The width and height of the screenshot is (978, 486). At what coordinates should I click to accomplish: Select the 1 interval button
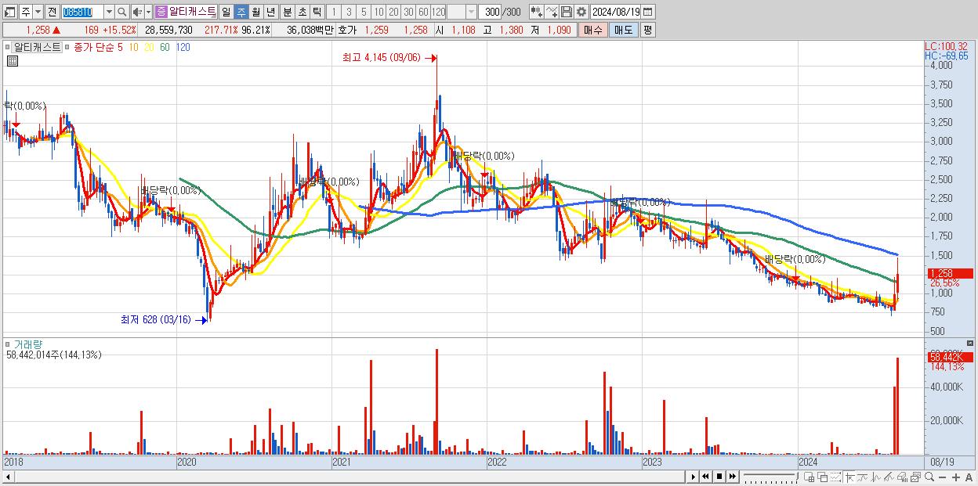point(334,12)
